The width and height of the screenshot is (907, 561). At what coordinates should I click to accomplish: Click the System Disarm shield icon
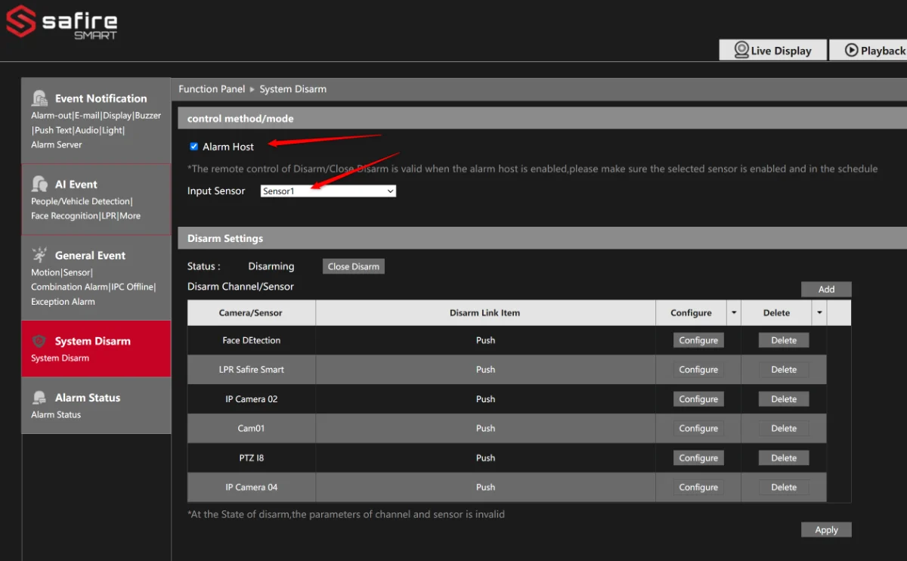(x=40, y=341)
